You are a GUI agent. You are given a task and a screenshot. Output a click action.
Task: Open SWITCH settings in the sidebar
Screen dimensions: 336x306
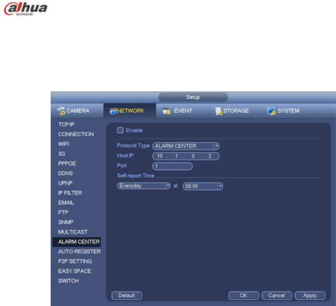pos(68,281)
